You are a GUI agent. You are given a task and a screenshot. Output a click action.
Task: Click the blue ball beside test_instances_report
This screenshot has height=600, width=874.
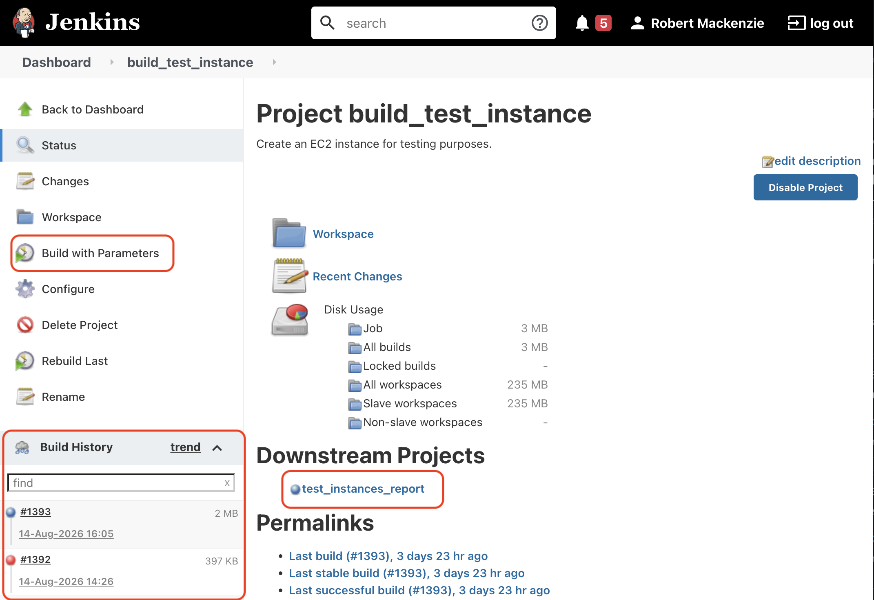click(295, 489)
